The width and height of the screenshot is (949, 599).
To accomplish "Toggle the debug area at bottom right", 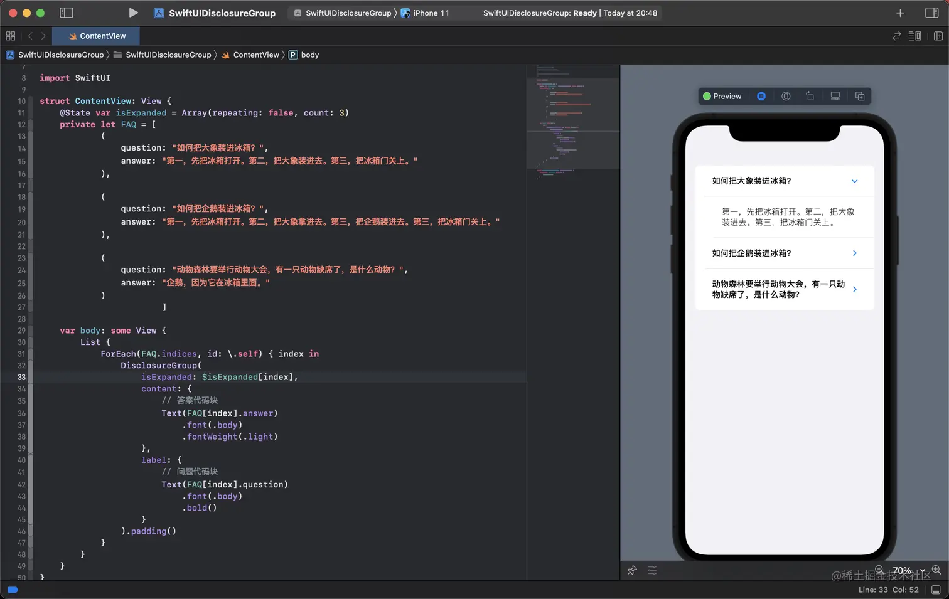I will 936,590.
